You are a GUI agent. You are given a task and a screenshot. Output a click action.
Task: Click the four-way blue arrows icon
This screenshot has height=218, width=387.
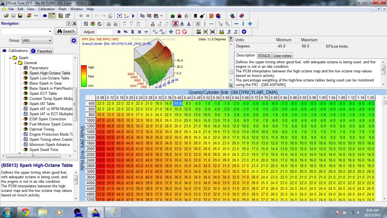(250, 24)
